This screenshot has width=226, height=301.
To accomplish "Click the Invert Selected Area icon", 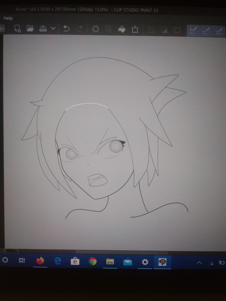I will 164,30.
